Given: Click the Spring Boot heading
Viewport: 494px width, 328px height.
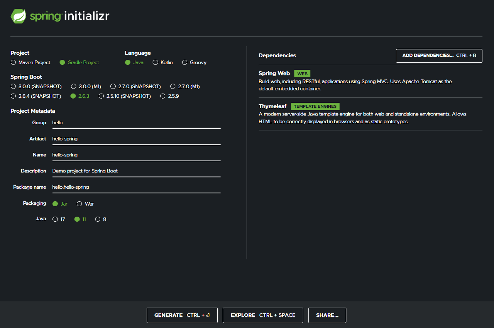Looking at the screenshot, I should pyautogui.click(x=26, y=77).
